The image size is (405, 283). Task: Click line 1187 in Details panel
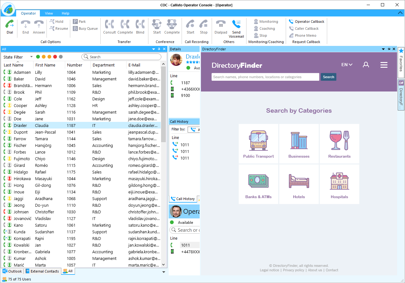tap(185, 83)
